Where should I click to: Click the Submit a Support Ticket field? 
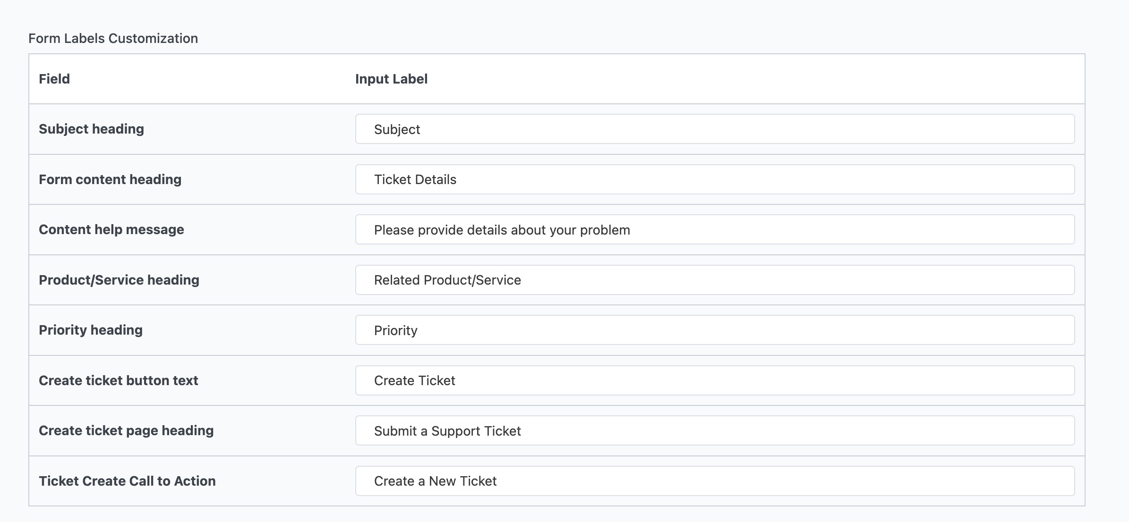pos(715,430)
